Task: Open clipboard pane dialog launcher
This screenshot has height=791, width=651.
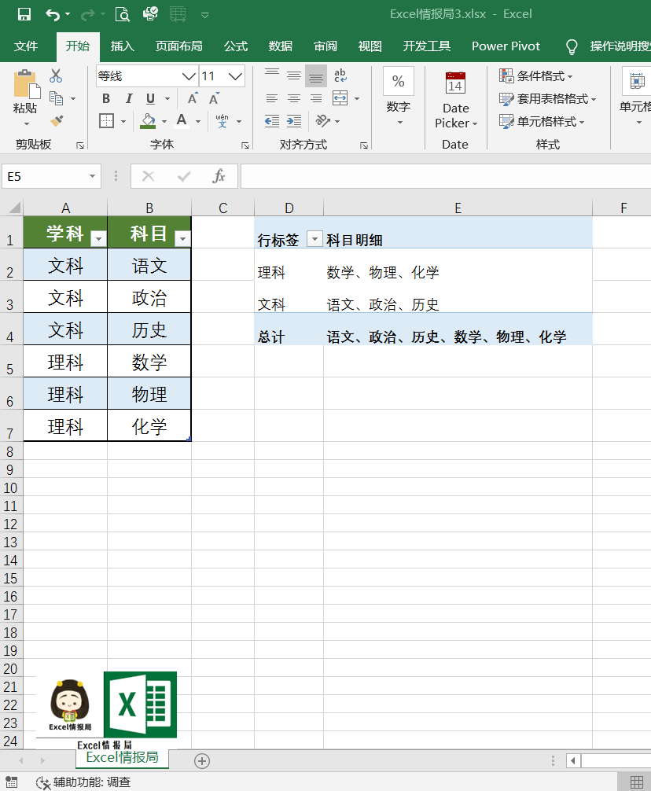Action: (x=79, y=145)
